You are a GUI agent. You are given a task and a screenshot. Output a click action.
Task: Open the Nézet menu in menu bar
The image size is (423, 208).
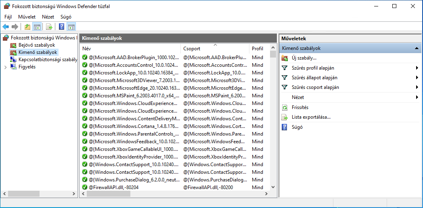coord(48,17)
